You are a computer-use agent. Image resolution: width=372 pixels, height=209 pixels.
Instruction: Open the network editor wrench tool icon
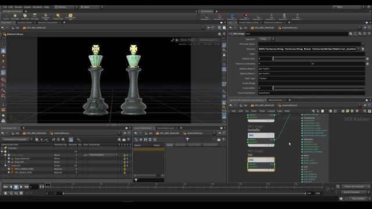(x=313, y=111)
